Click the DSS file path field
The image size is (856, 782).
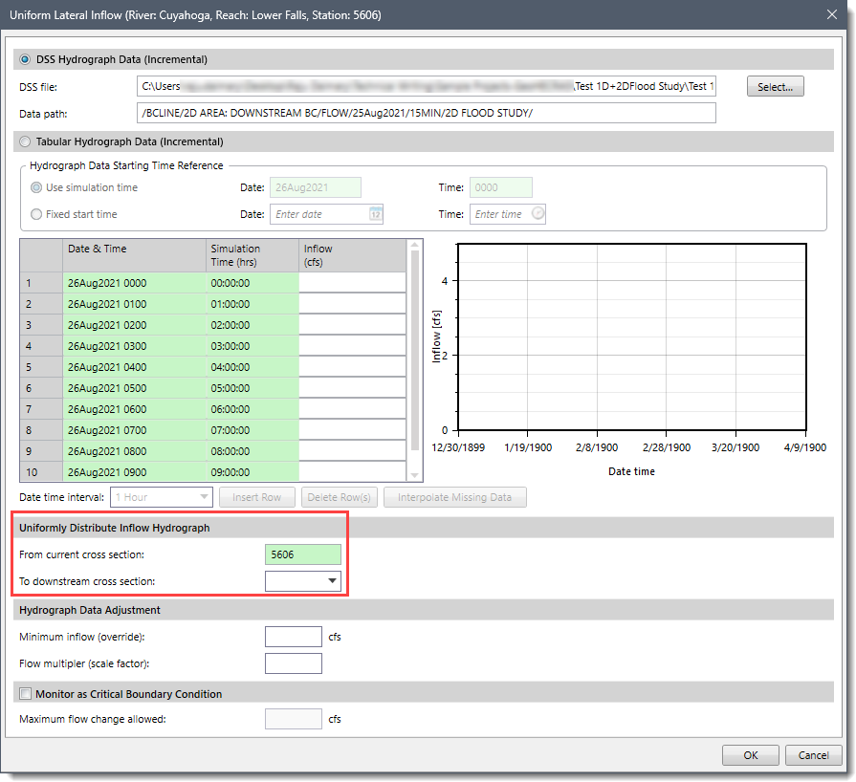pos(427,86)
